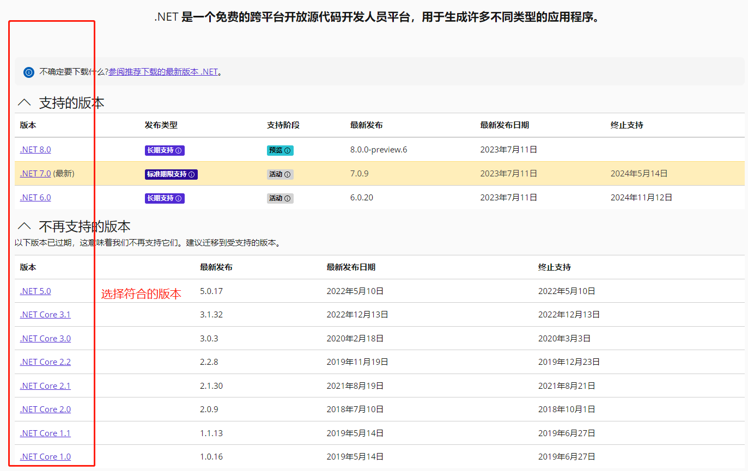The width and height of the screenshot is (748, 471).
Task: Click the 2024年11月12日 end of support date
Action: pyautogui.click(x=641, y=198)
